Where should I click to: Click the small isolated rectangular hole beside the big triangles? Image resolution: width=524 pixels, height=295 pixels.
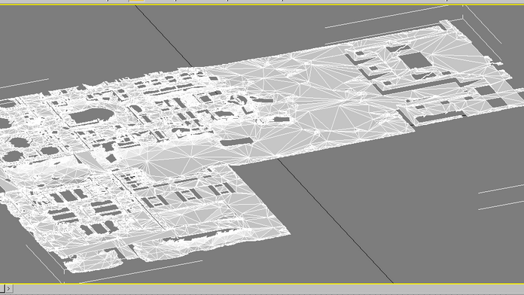pyautogui.click(x=282, y=119)
